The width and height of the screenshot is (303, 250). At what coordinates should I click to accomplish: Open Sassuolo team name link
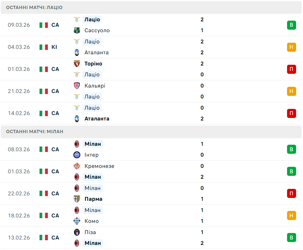(x=97, y=30)
